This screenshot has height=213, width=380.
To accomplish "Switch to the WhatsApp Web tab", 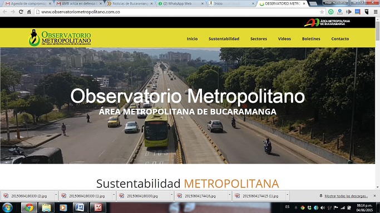I will 181,4.
